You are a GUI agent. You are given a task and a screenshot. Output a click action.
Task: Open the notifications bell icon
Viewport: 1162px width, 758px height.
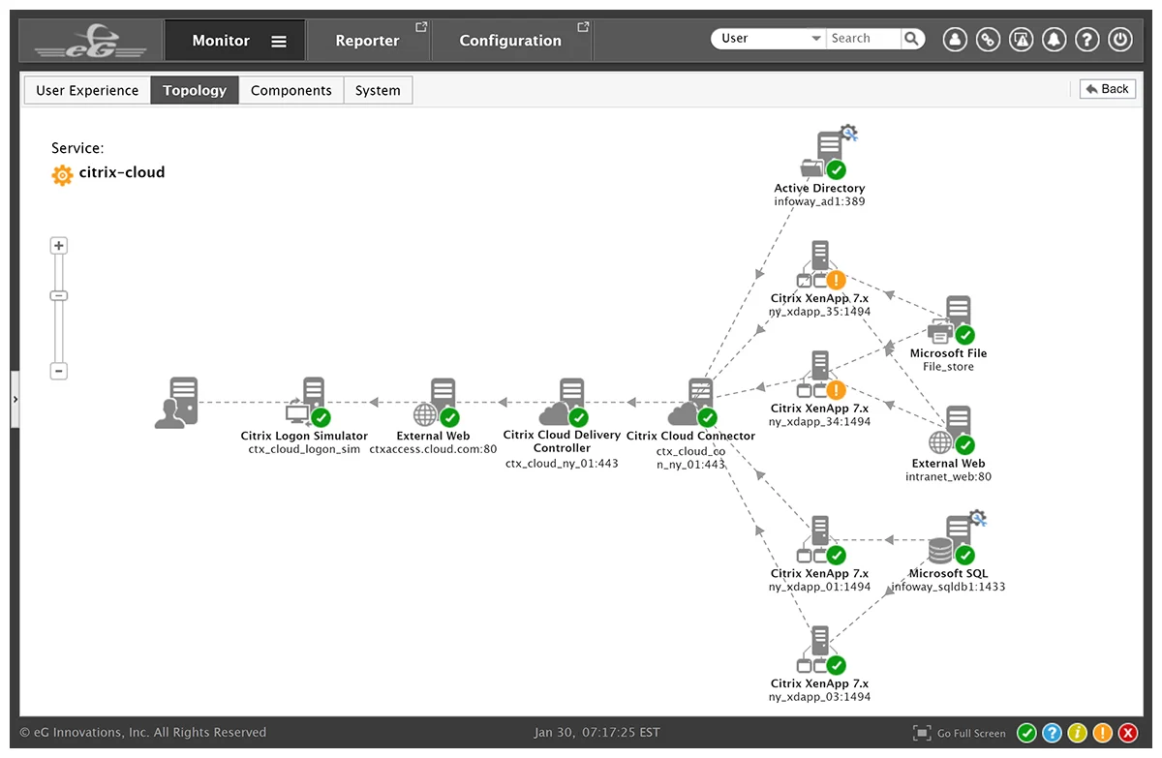point(1054,40)
